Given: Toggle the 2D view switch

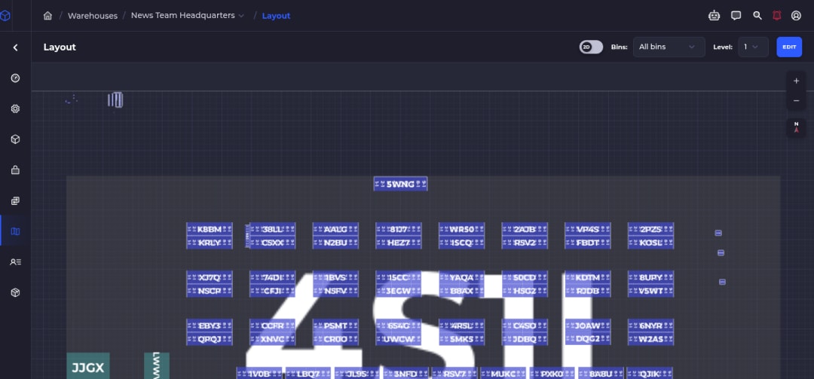Looking at the screenshot, I should pyautogui.click(x=592, y=47).
